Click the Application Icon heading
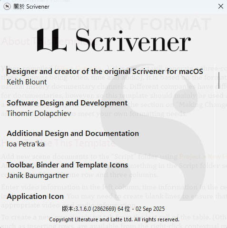 35,197
